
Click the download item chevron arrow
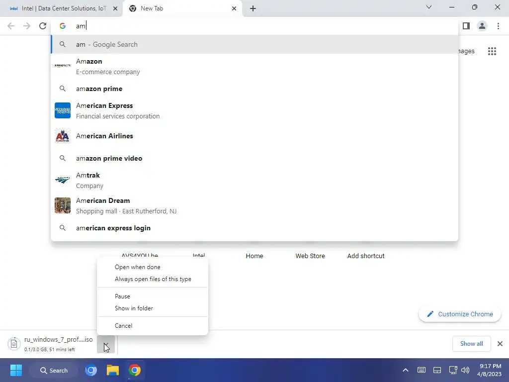(106, 344)
